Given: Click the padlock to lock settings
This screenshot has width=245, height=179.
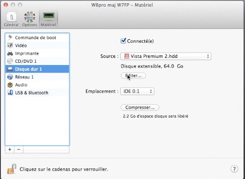Looking at the screenshot, I should coord(12,169).
